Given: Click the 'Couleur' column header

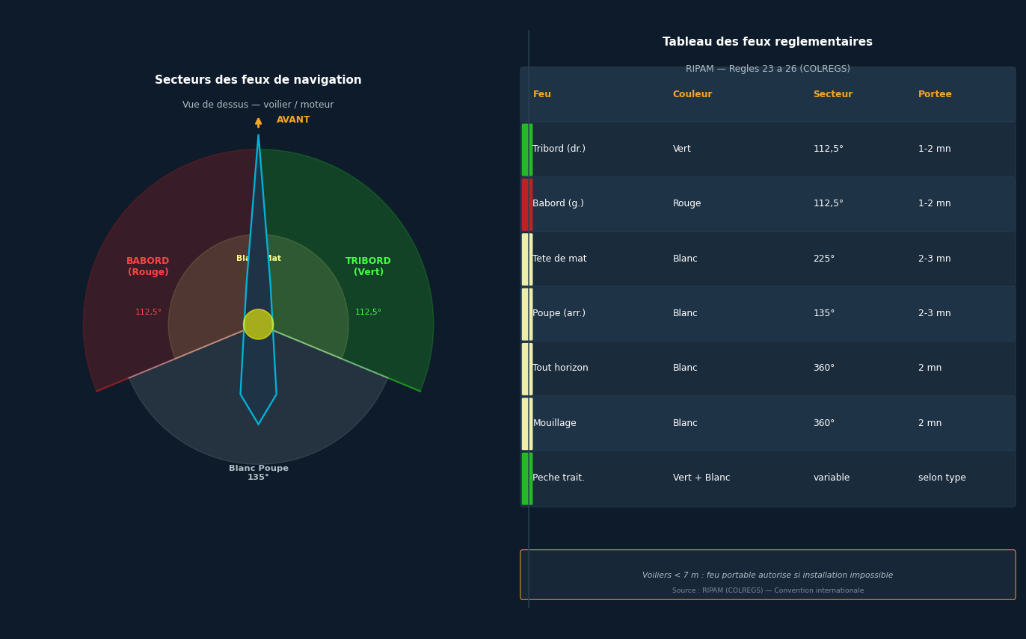Looking at the screenshot, I should point(692,94).
